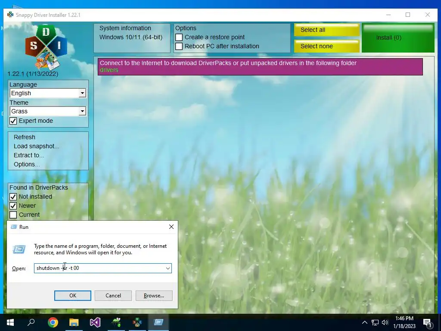
Task: Click the Select all button
Action: [x=327, y=30]
